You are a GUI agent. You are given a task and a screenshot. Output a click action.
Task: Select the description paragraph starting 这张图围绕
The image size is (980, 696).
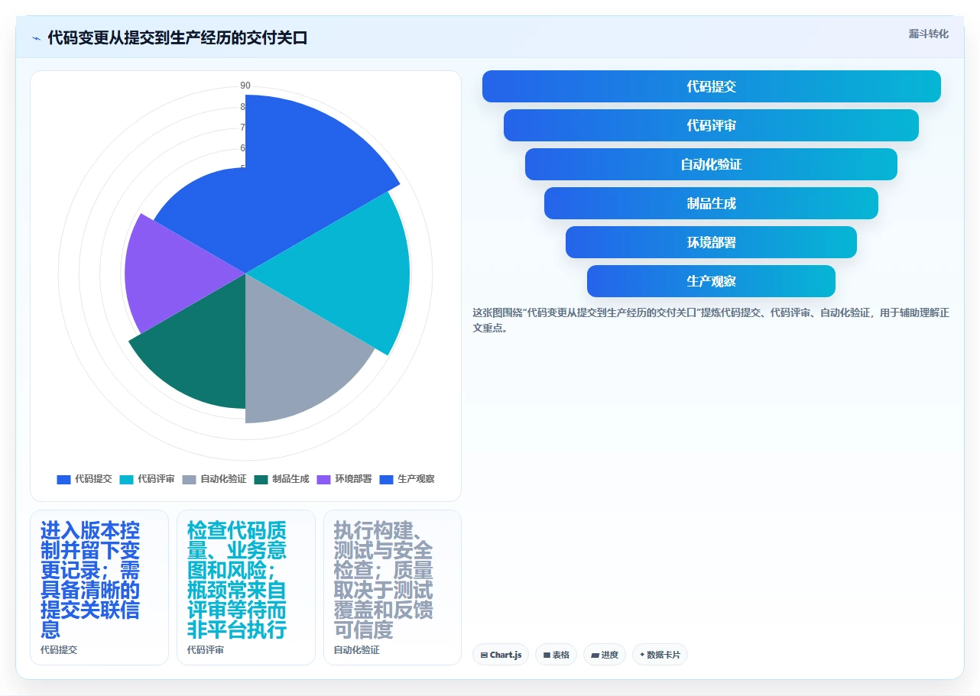click(711, 320)
